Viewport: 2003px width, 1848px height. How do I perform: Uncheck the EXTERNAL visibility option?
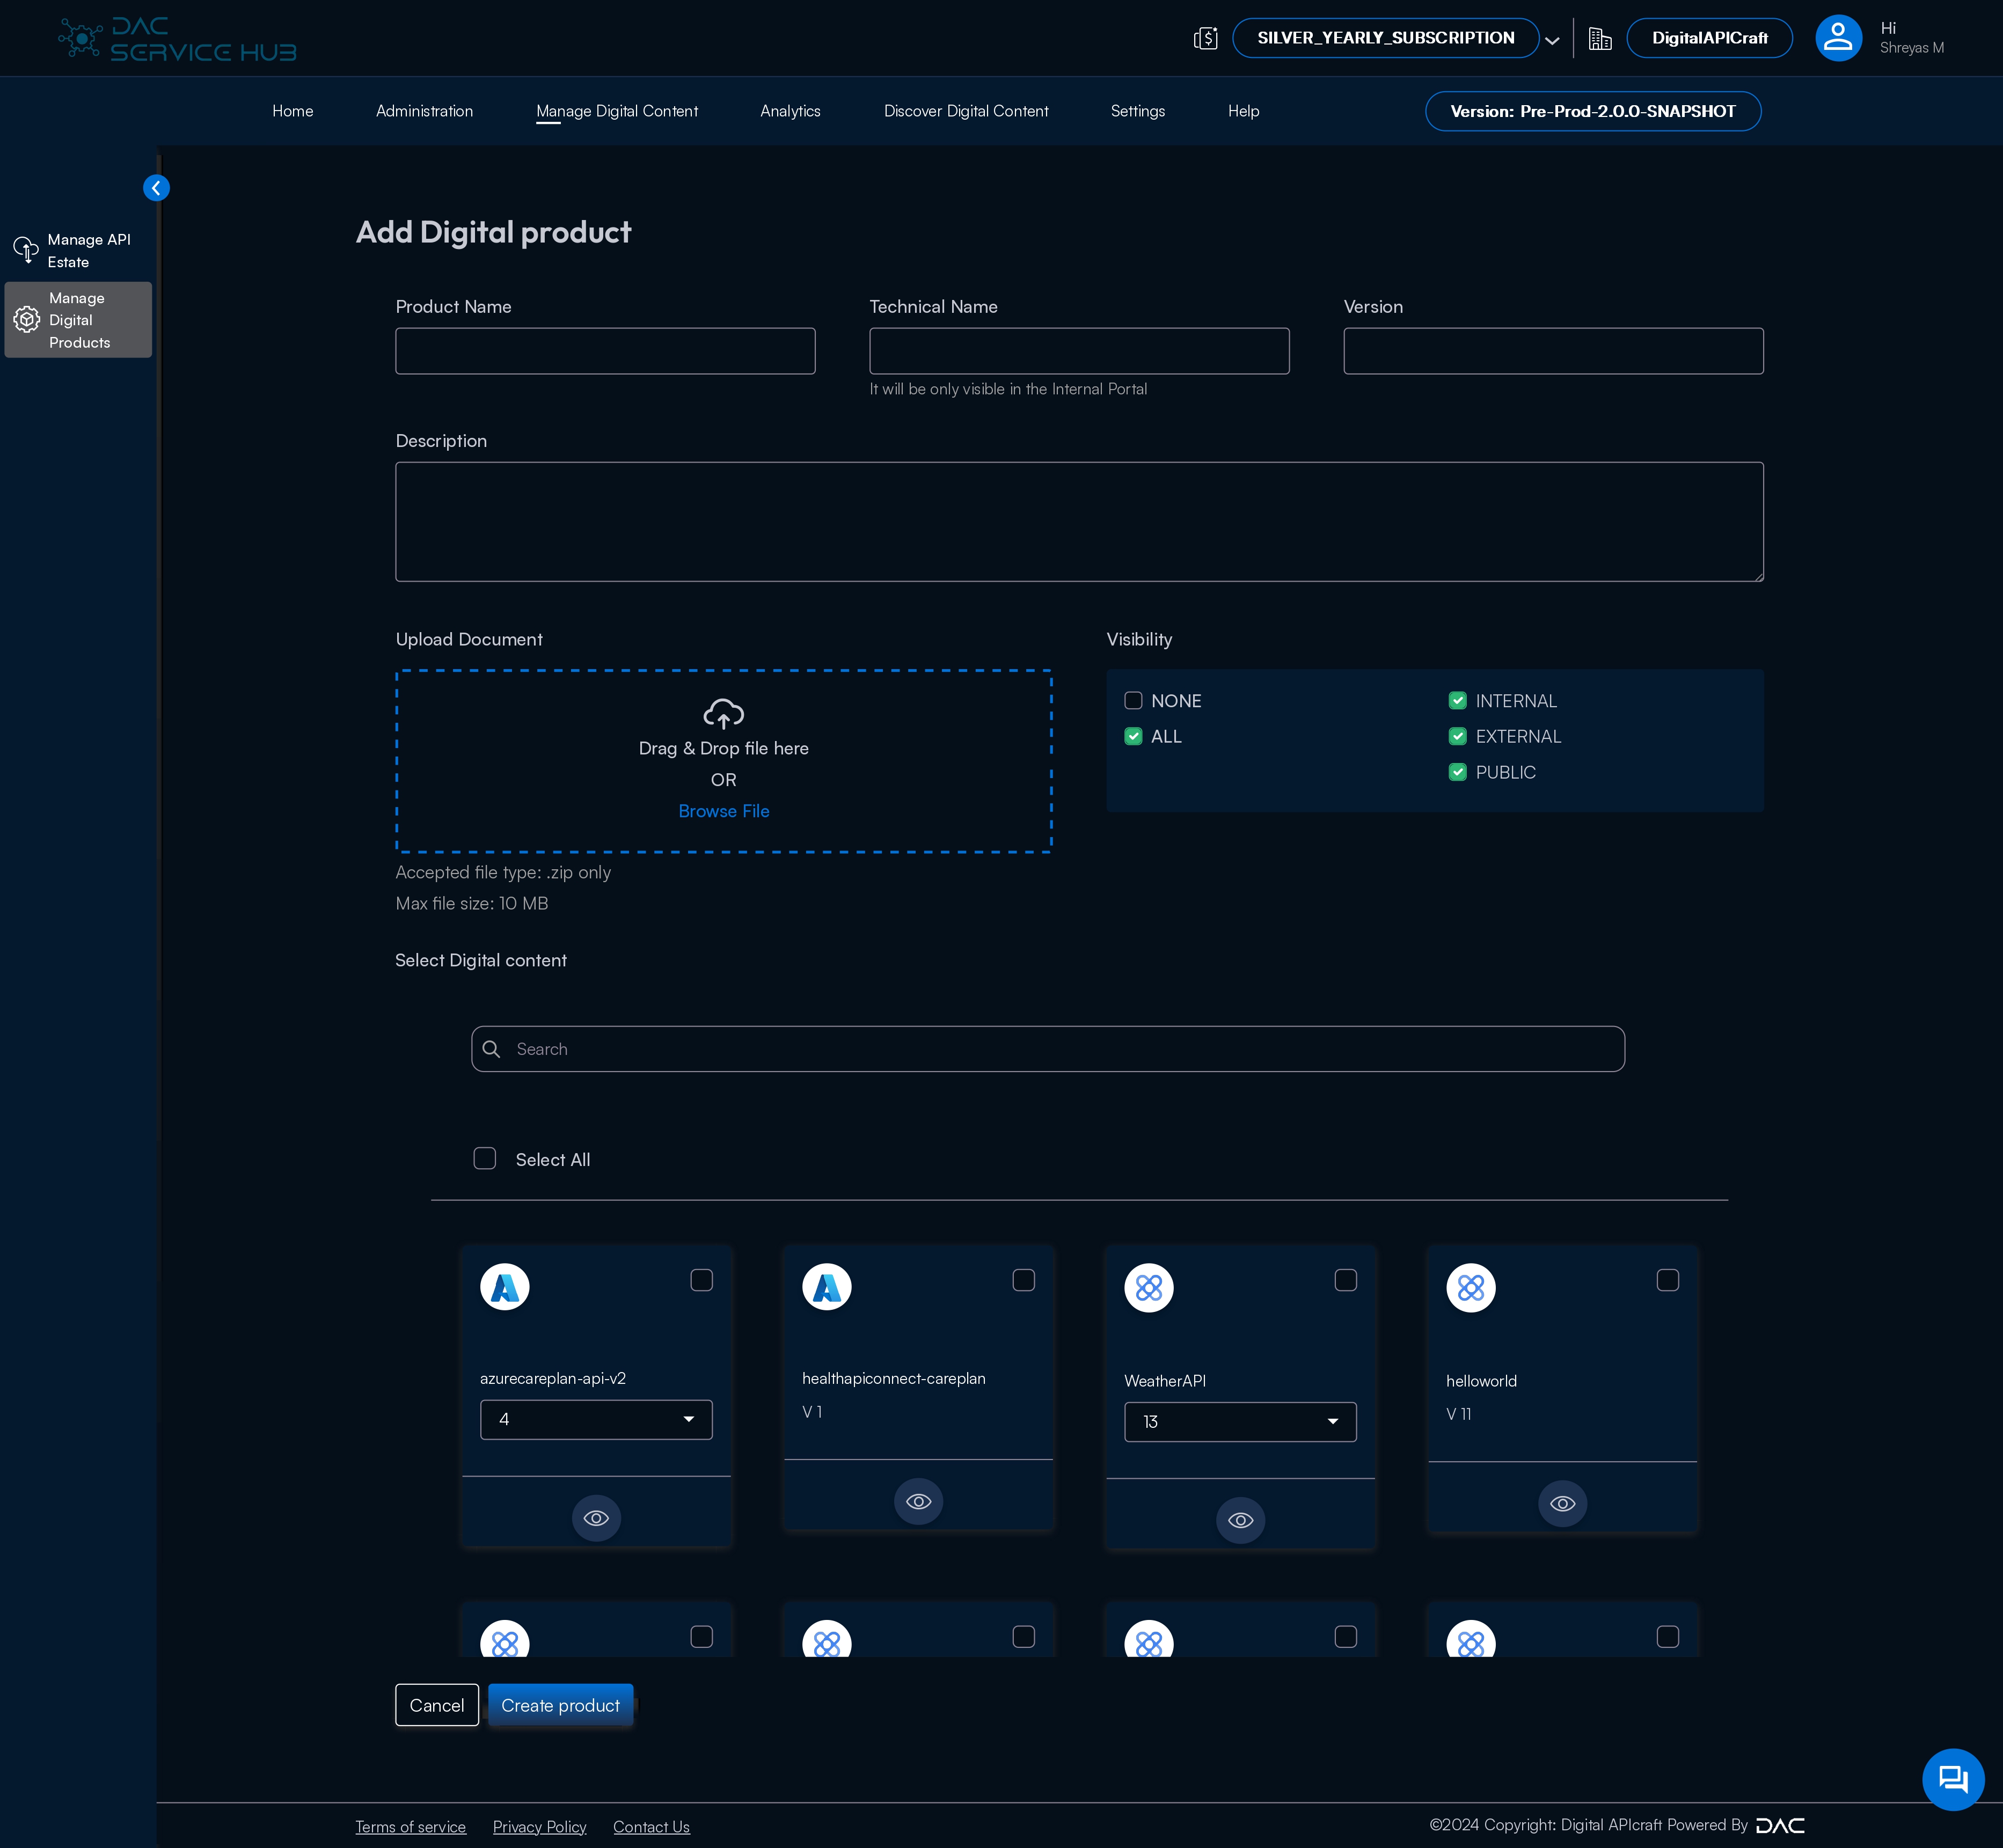pos(1458,736)
